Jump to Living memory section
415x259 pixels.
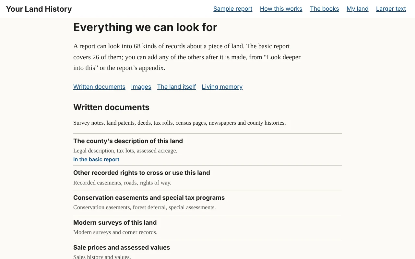click(x=222, y=87)
